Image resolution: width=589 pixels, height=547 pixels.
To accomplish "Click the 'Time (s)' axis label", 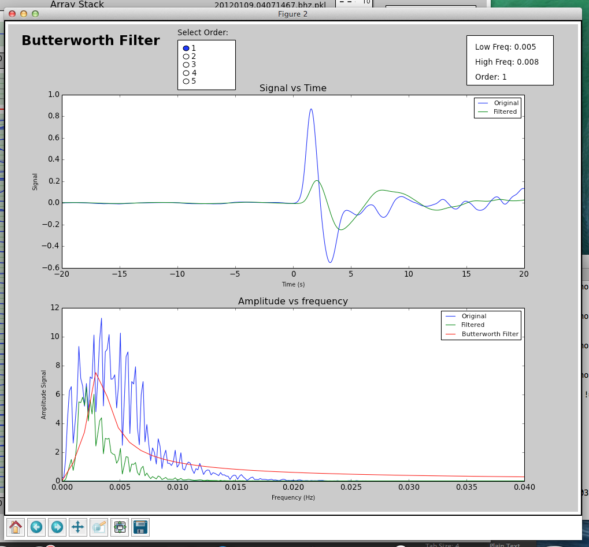I will pyautogui.click(x=294, y=284).
